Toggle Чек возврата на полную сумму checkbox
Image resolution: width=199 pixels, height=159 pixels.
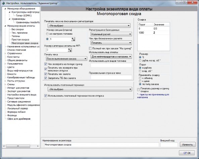(x=46, y=64)
